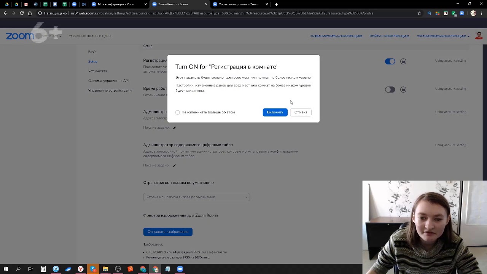Open OBS Studio from taskbar
The height and width of the screenshot is (274, 487).
click(118, 269)
